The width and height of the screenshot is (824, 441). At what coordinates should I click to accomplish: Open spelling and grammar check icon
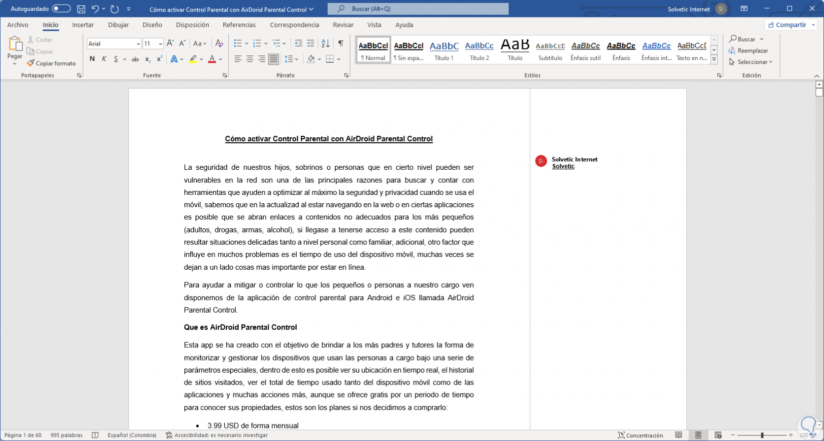[95, 435]
